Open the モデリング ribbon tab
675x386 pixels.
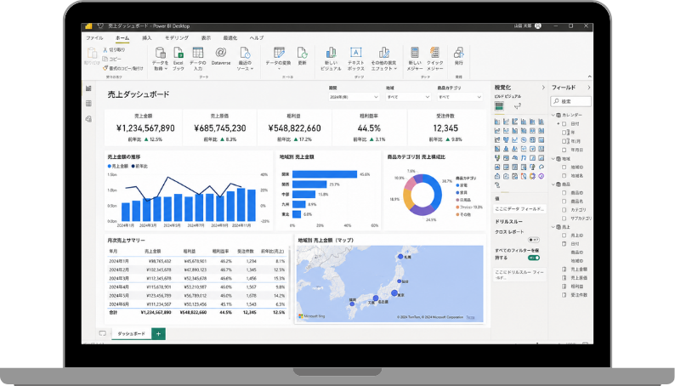(177, 38)
